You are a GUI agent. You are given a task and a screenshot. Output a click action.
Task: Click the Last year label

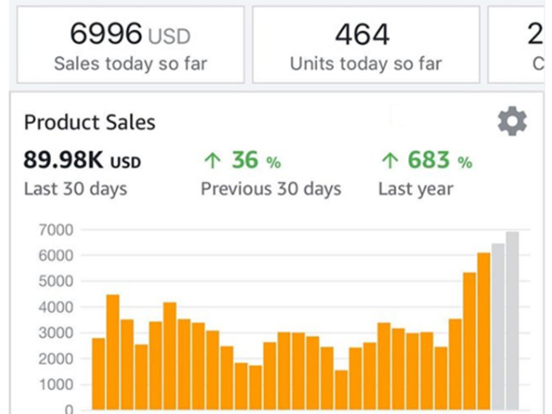click(x=416, y=189)
